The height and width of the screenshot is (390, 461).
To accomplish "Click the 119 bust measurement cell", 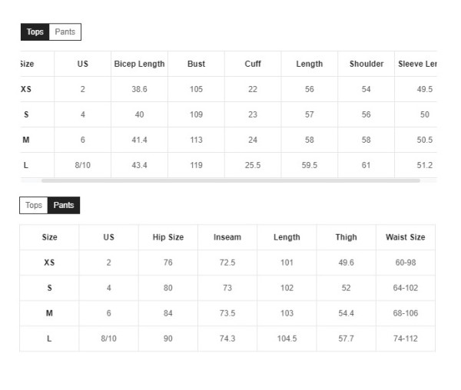I will tap(196, 165).
